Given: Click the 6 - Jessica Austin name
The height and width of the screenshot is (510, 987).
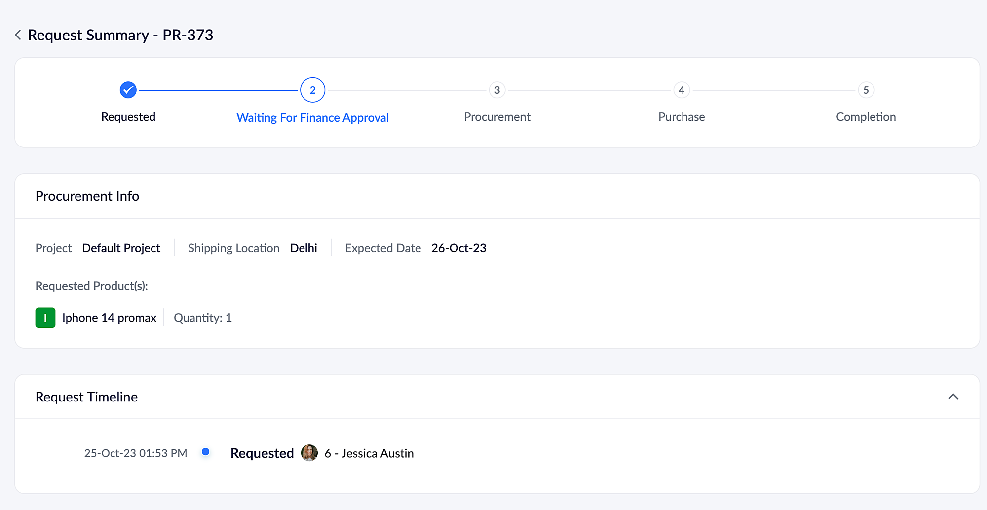Looking at the screenshot, I should point(369,453).
